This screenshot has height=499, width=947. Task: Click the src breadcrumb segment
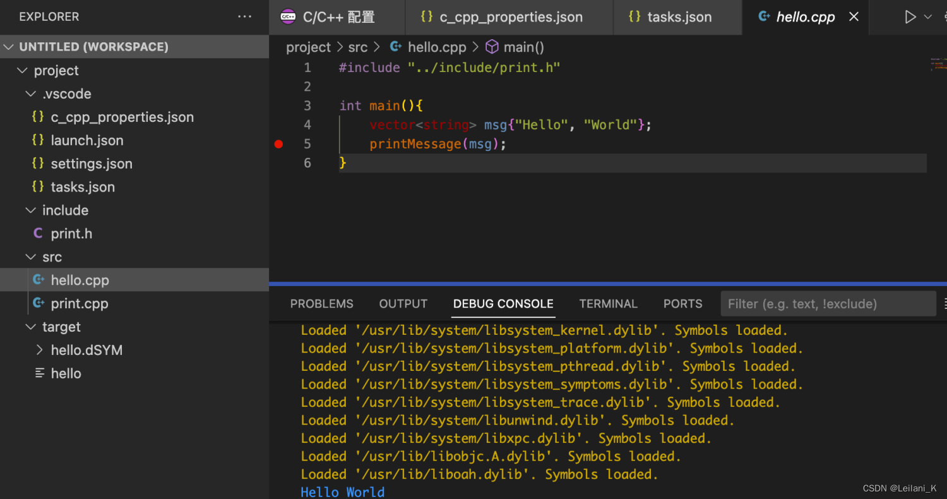pyautogui.click(x=357, y=47)
